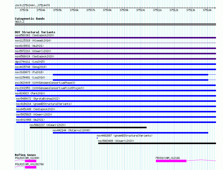223x170 pixels.
Task: Select nsv824923 (Park2010) variant label
Action: [x=30, y=93]
